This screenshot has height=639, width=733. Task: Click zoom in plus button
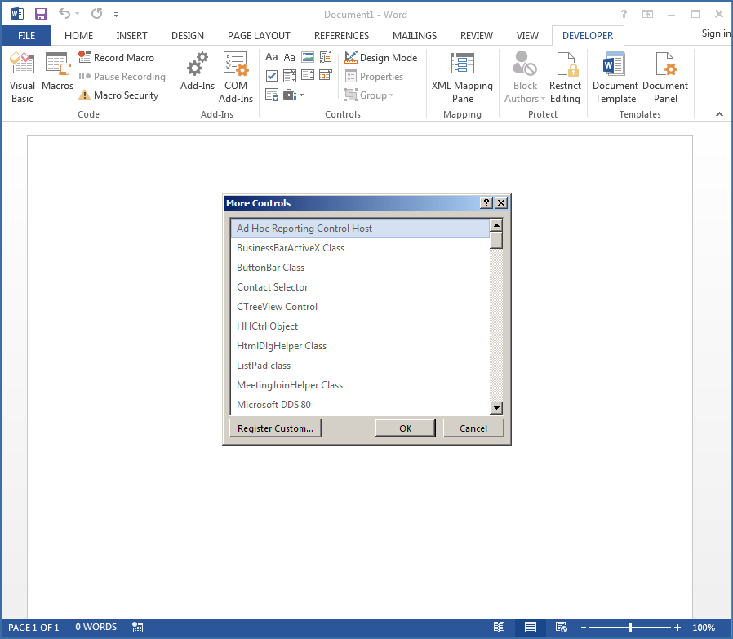tap(677, 628)
